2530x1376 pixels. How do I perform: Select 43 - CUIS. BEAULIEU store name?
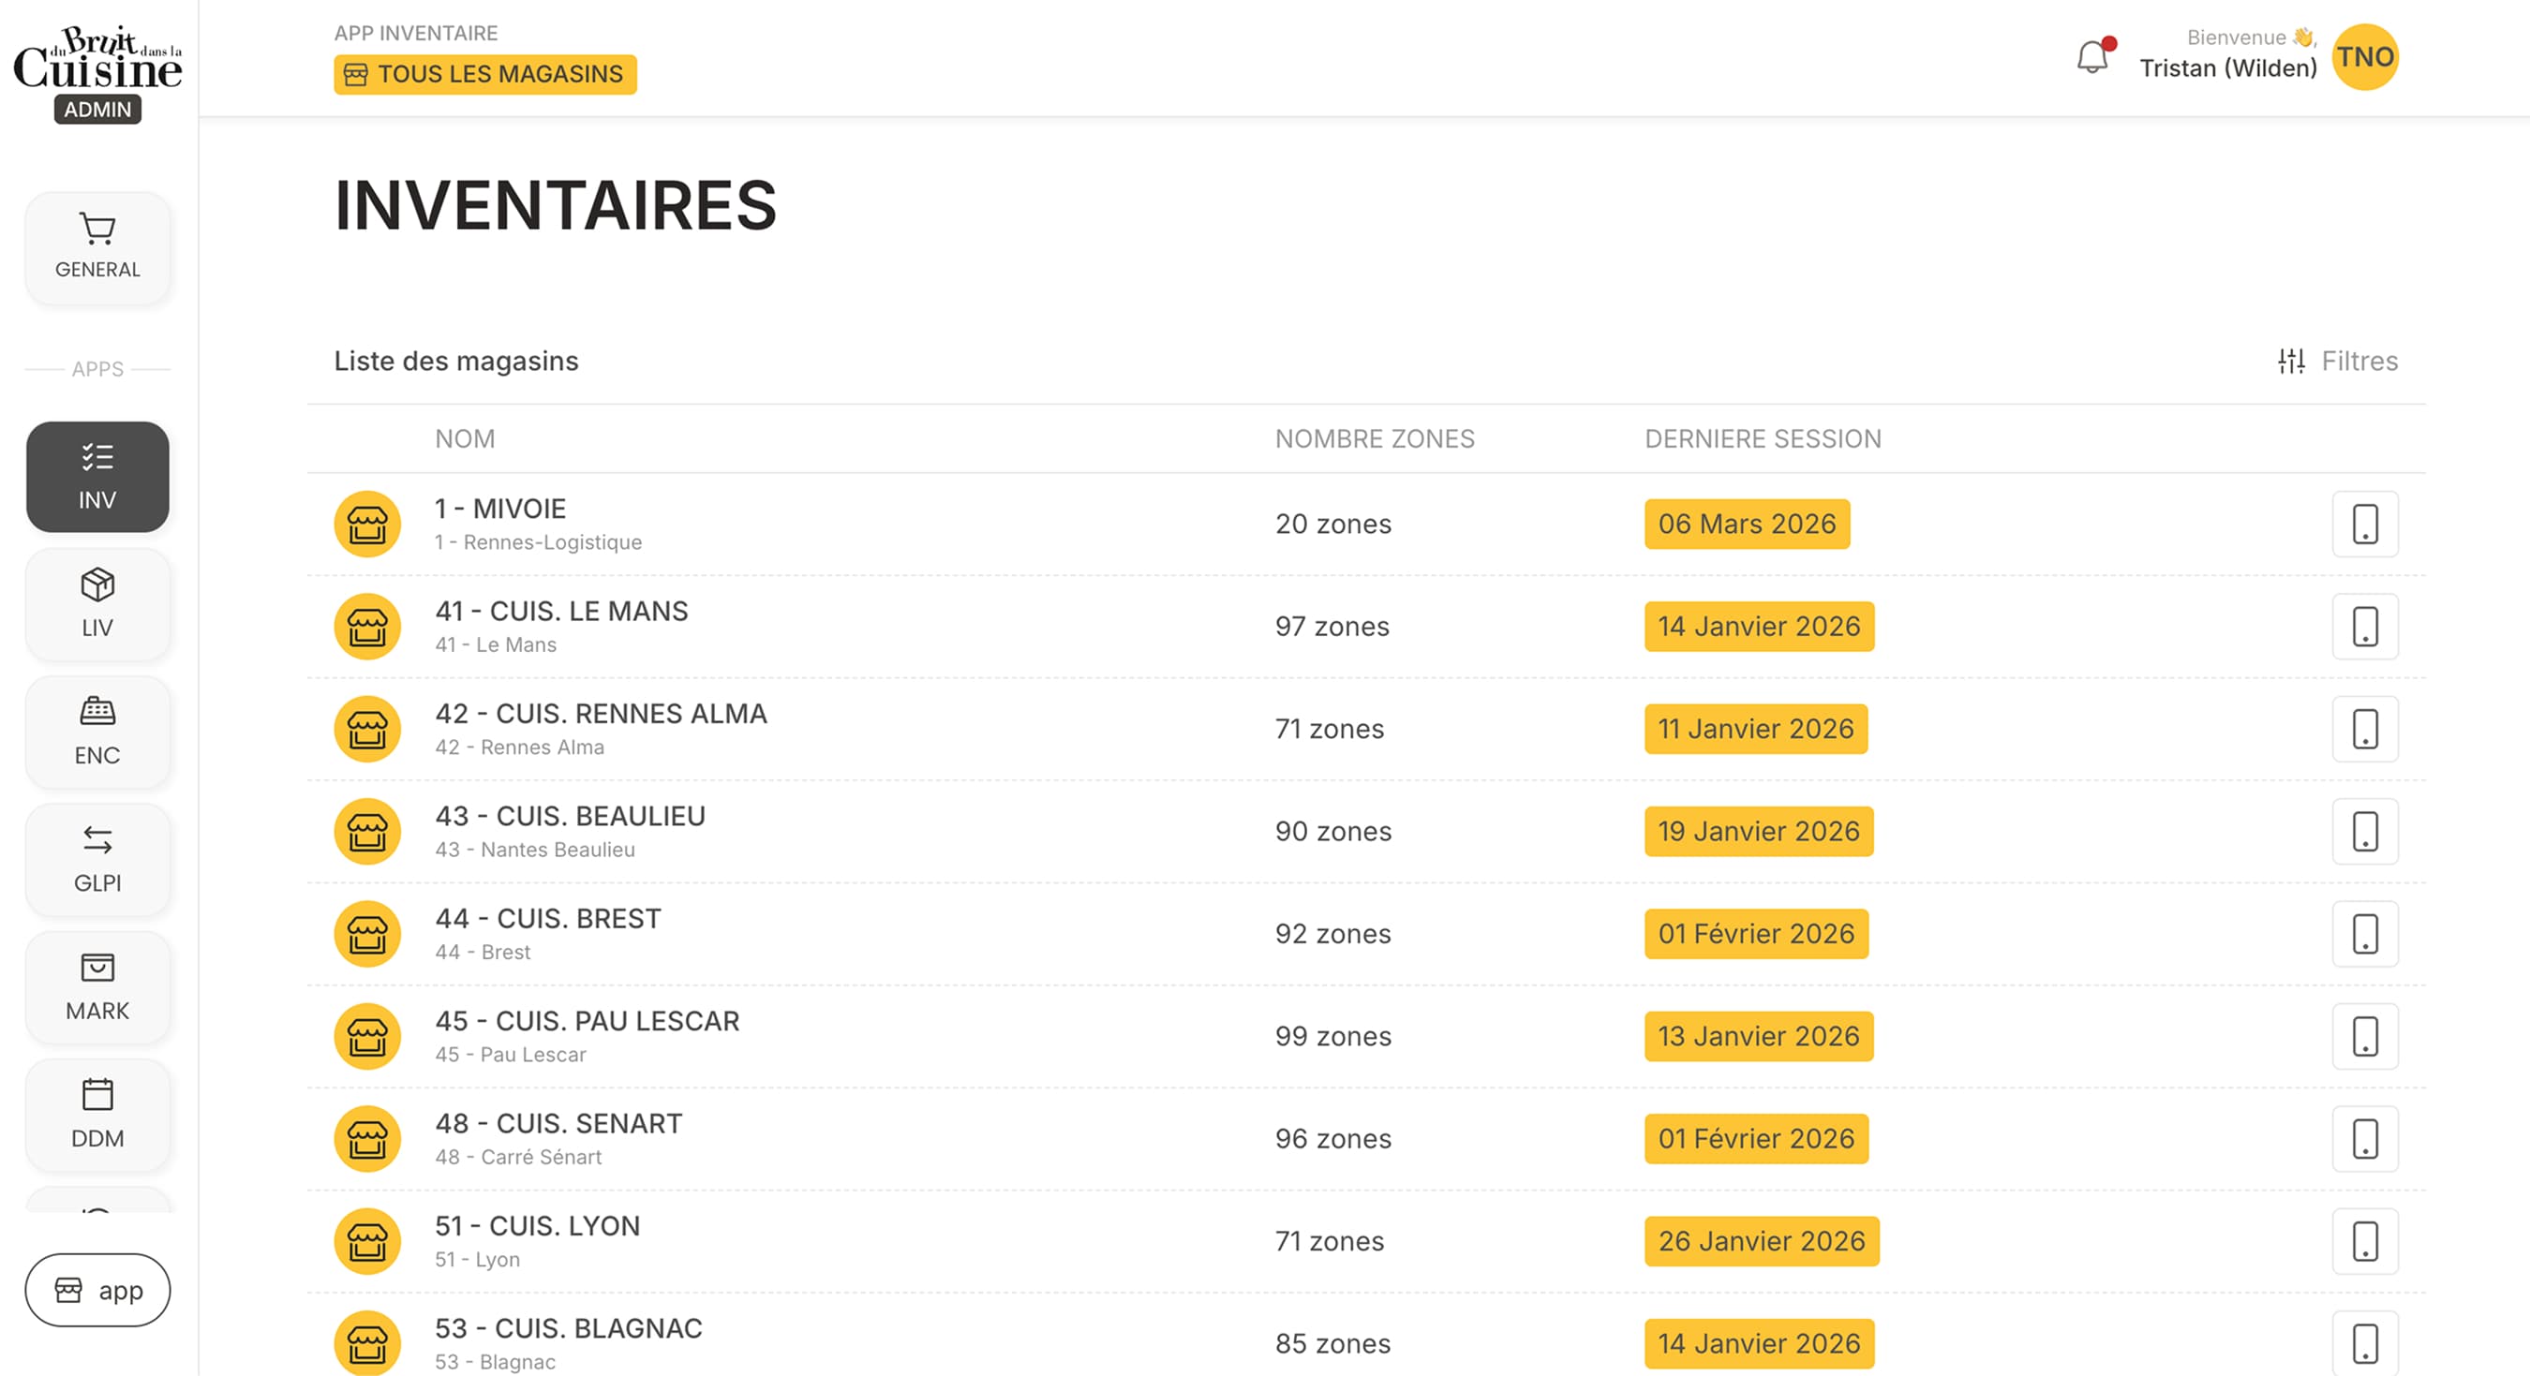tap(571, 817)
